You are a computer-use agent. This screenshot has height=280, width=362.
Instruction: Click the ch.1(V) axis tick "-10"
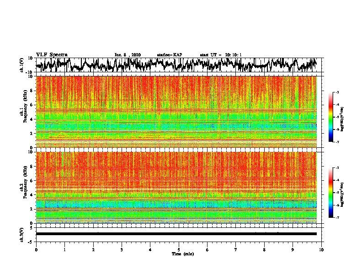pos(30,72)
